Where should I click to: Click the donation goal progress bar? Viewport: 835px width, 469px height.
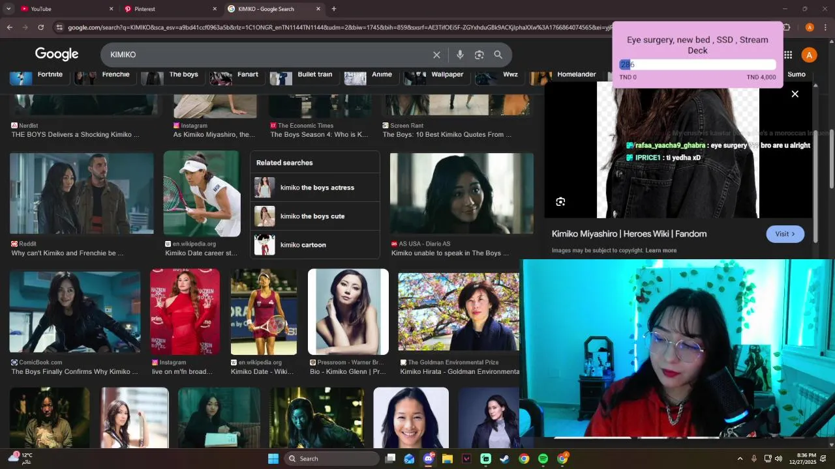697,64
